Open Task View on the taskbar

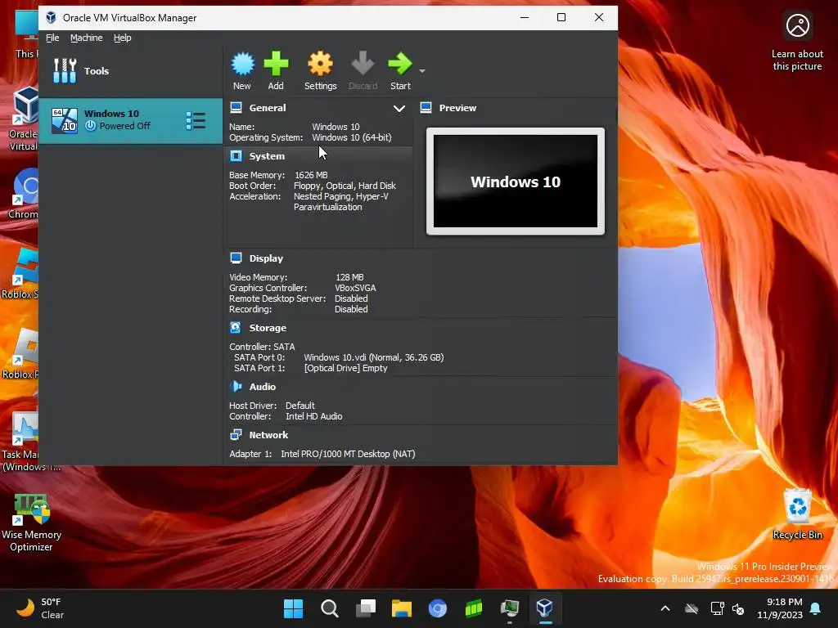[x=366, y=608]
